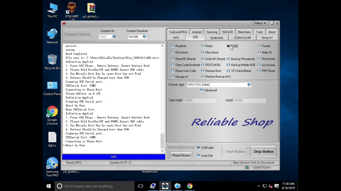Open This PC desktop icon
The height and width of the screenshot is (191, 341).
click(52, 11)
